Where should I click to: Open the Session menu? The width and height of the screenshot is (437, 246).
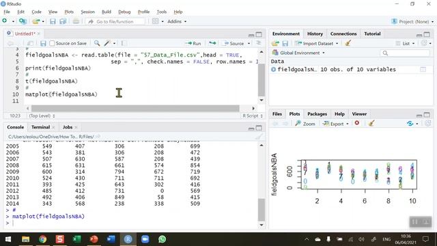coord(87,12)
